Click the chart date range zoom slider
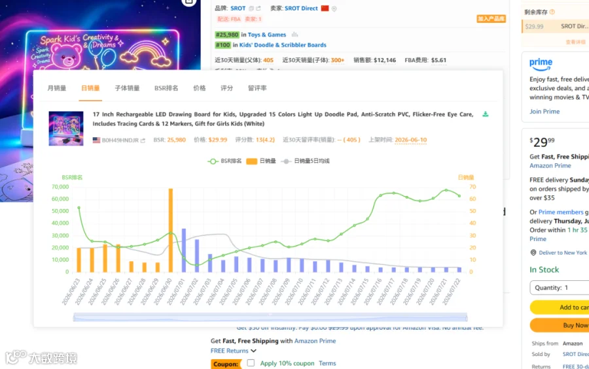589x369 pixels. point(270,317)
